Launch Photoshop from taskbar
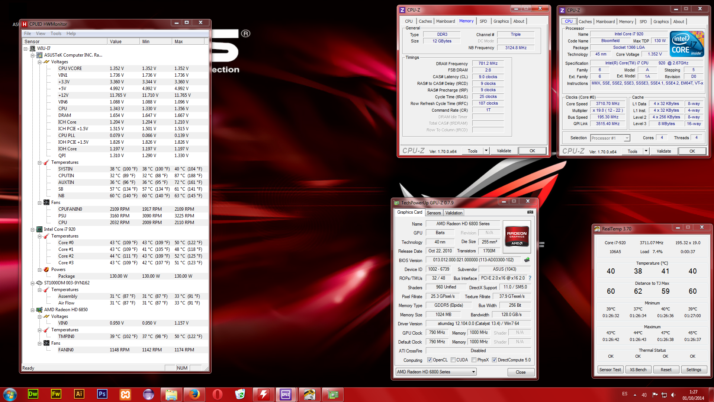This screenshot has height=402, width=714. 102,394
